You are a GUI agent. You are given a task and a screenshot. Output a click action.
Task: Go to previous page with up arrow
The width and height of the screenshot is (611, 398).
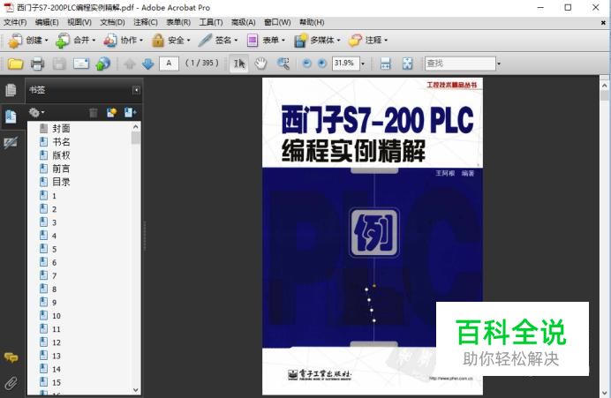point(130,64)
